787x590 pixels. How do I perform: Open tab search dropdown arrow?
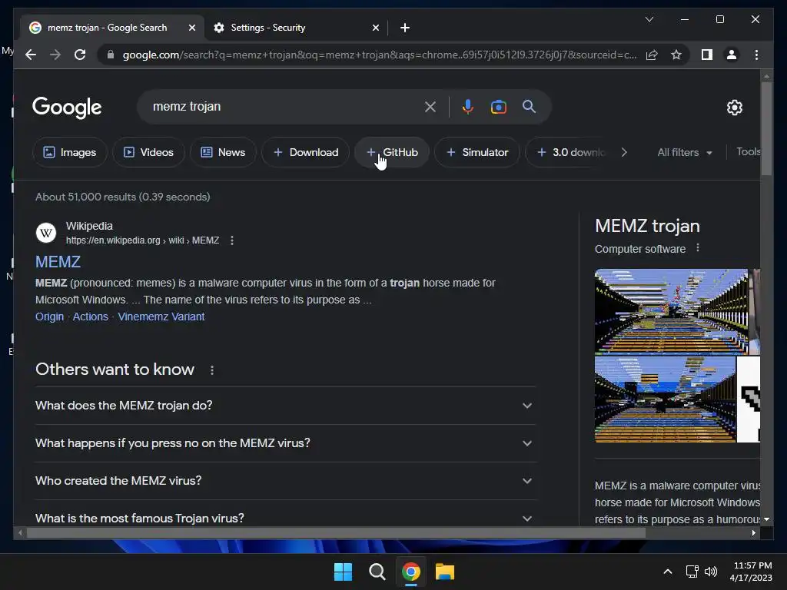coord(649,19)
